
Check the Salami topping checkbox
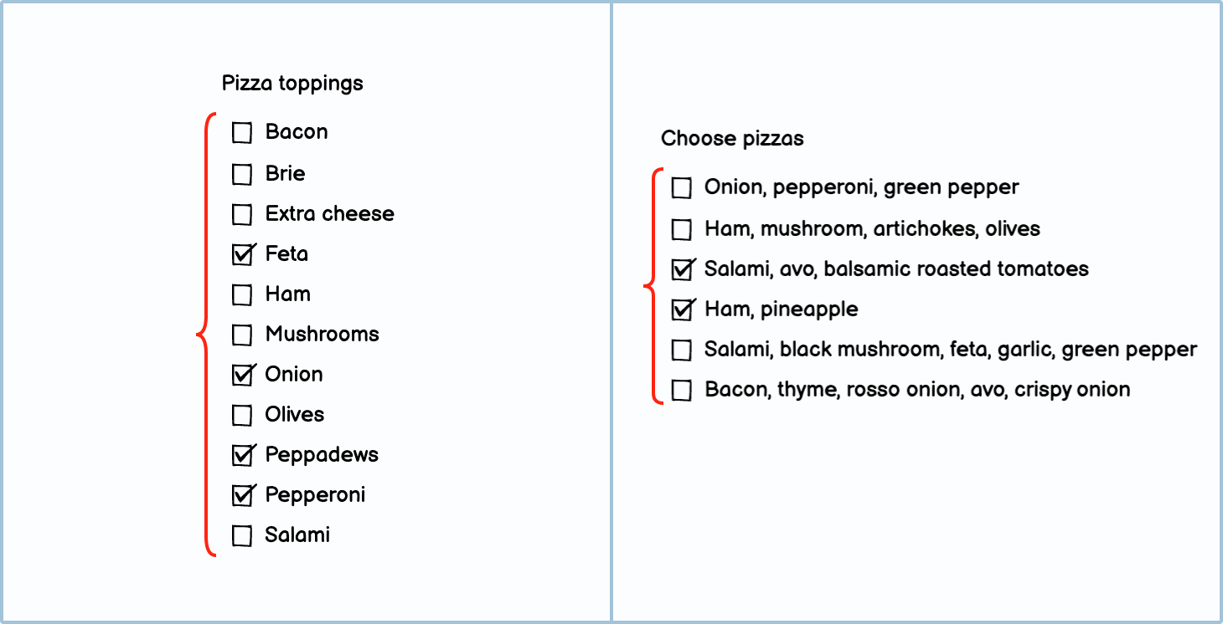coord(242,536)
